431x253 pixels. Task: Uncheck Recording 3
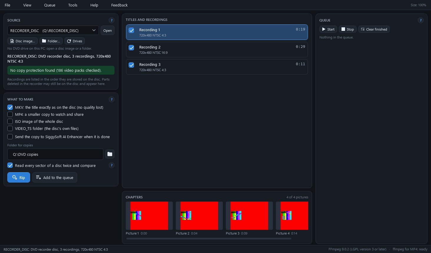pyautogui.click(x=131, y=65)
